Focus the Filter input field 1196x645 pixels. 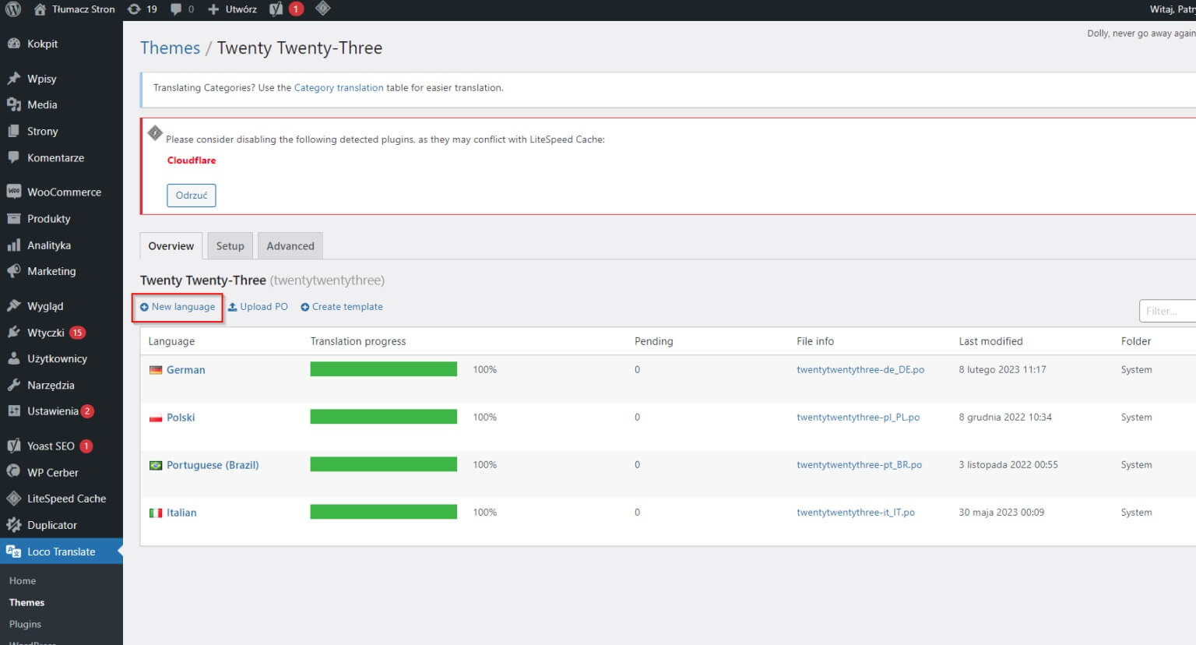click(x=1167, y=311)
